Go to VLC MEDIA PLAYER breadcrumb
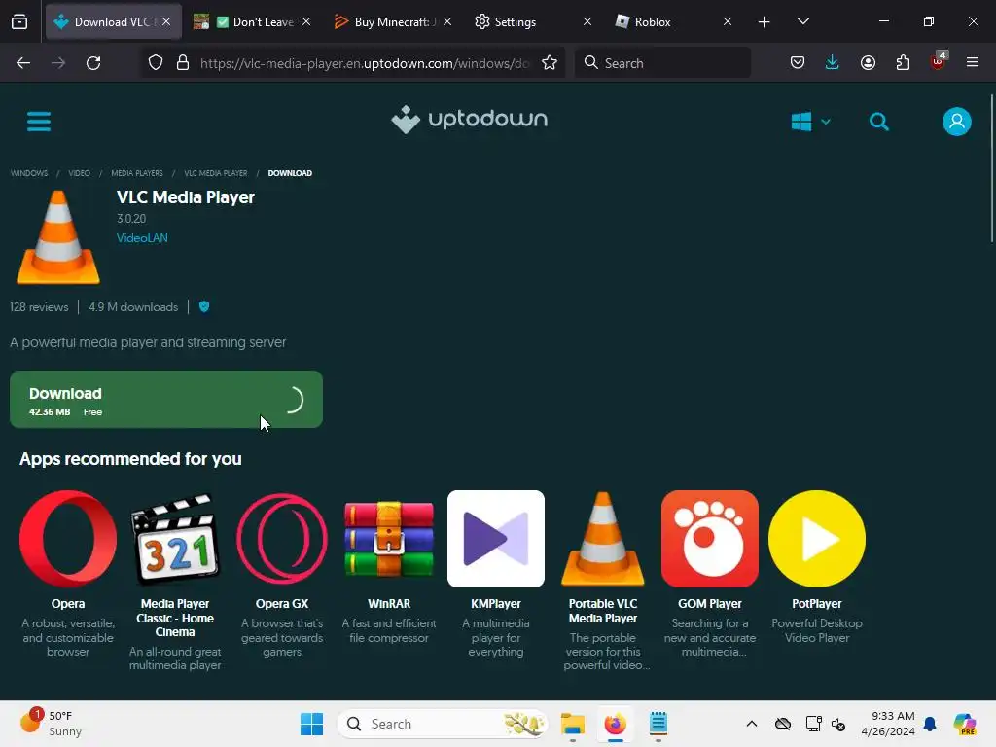The width and height of the screenshot is (996, 747). (216, 173)
